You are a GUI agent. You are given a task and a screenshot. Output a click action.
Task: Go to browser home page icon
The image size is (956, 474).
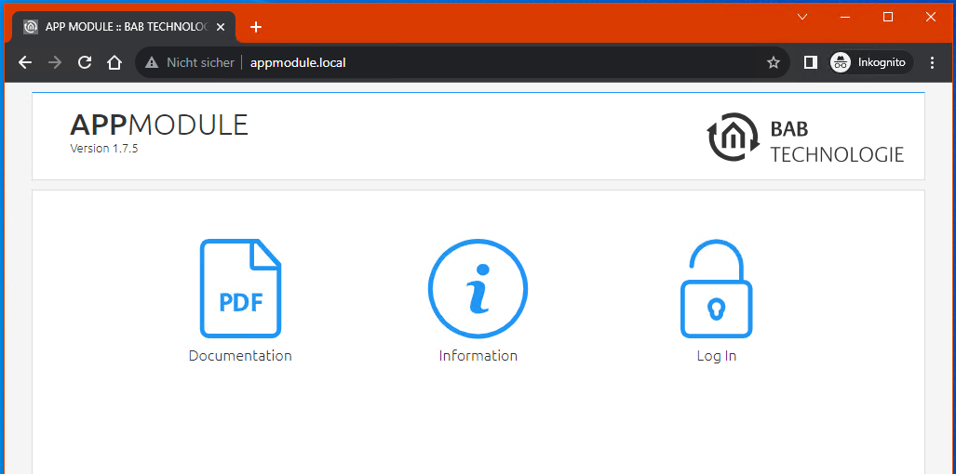pyautogui.click(x=114, y=62)
